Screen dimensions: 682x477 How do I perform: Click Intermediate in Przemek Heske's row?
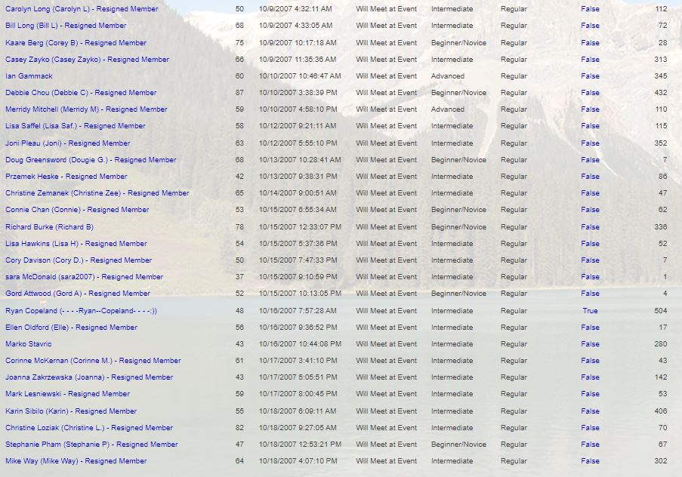tap(452, 176)
